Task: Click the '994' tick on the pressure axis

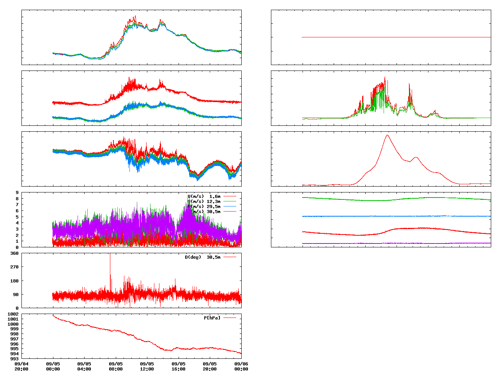Action: 14,354
